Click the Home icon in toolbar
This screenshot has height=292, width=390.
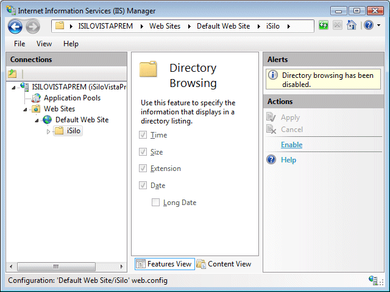point(351,26)
